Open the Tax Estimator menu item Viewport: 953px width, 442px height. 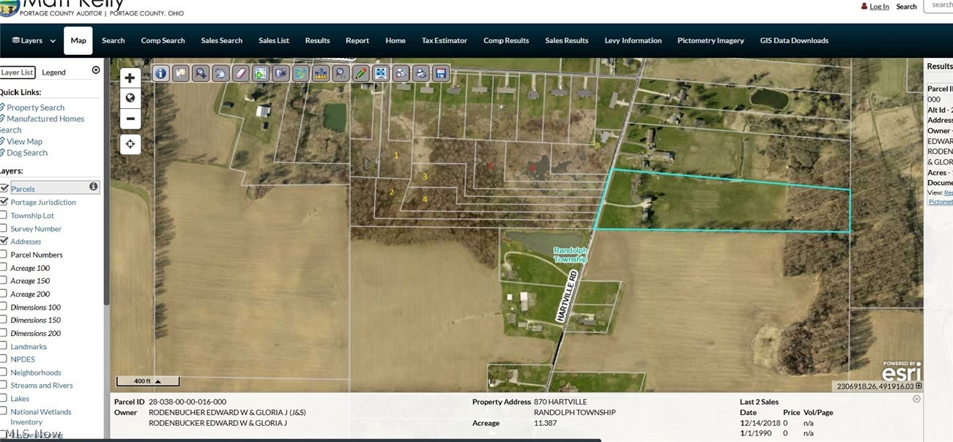(444, 40)
